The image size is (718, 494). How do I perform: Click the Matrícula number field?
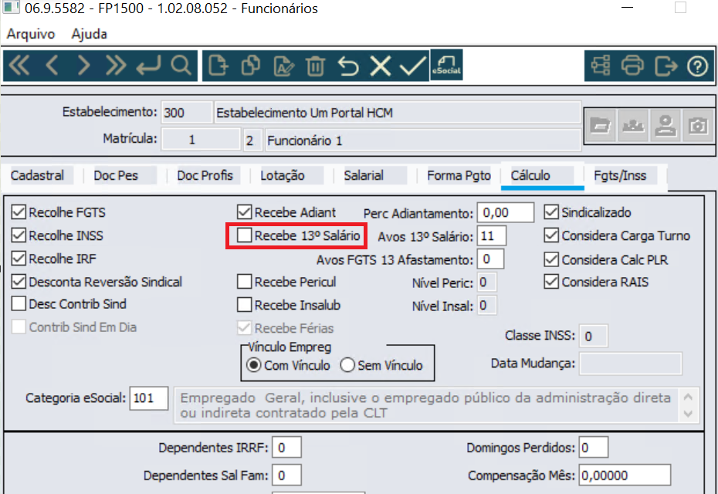[201, 140]
